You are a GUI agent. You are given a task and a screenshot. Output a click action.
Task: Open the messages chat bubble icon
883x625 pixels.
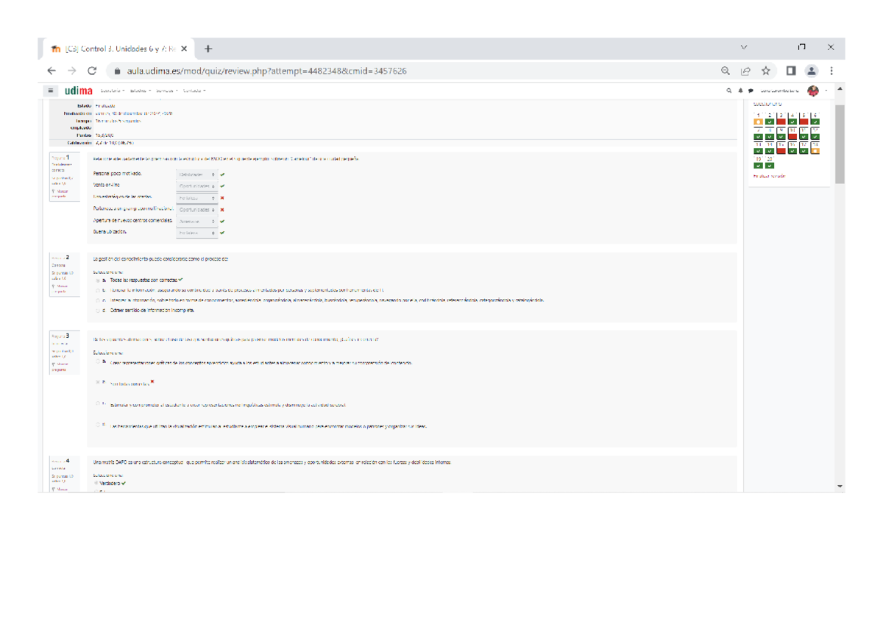750,91
